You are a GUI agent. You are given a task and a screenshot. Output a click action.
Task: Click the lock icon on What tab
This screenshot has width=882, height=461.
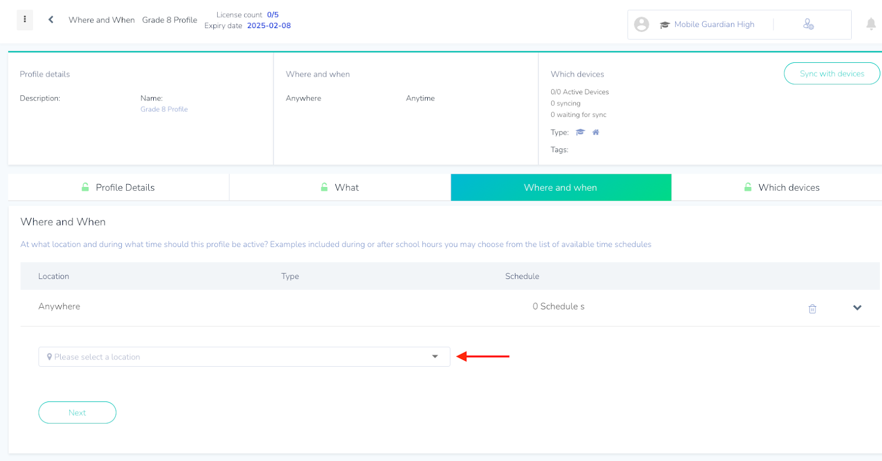click(x=324, y=187)
